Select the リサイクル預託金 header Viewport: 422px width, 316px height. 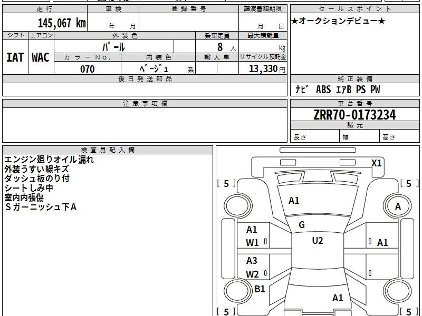(x=263, y=57)
